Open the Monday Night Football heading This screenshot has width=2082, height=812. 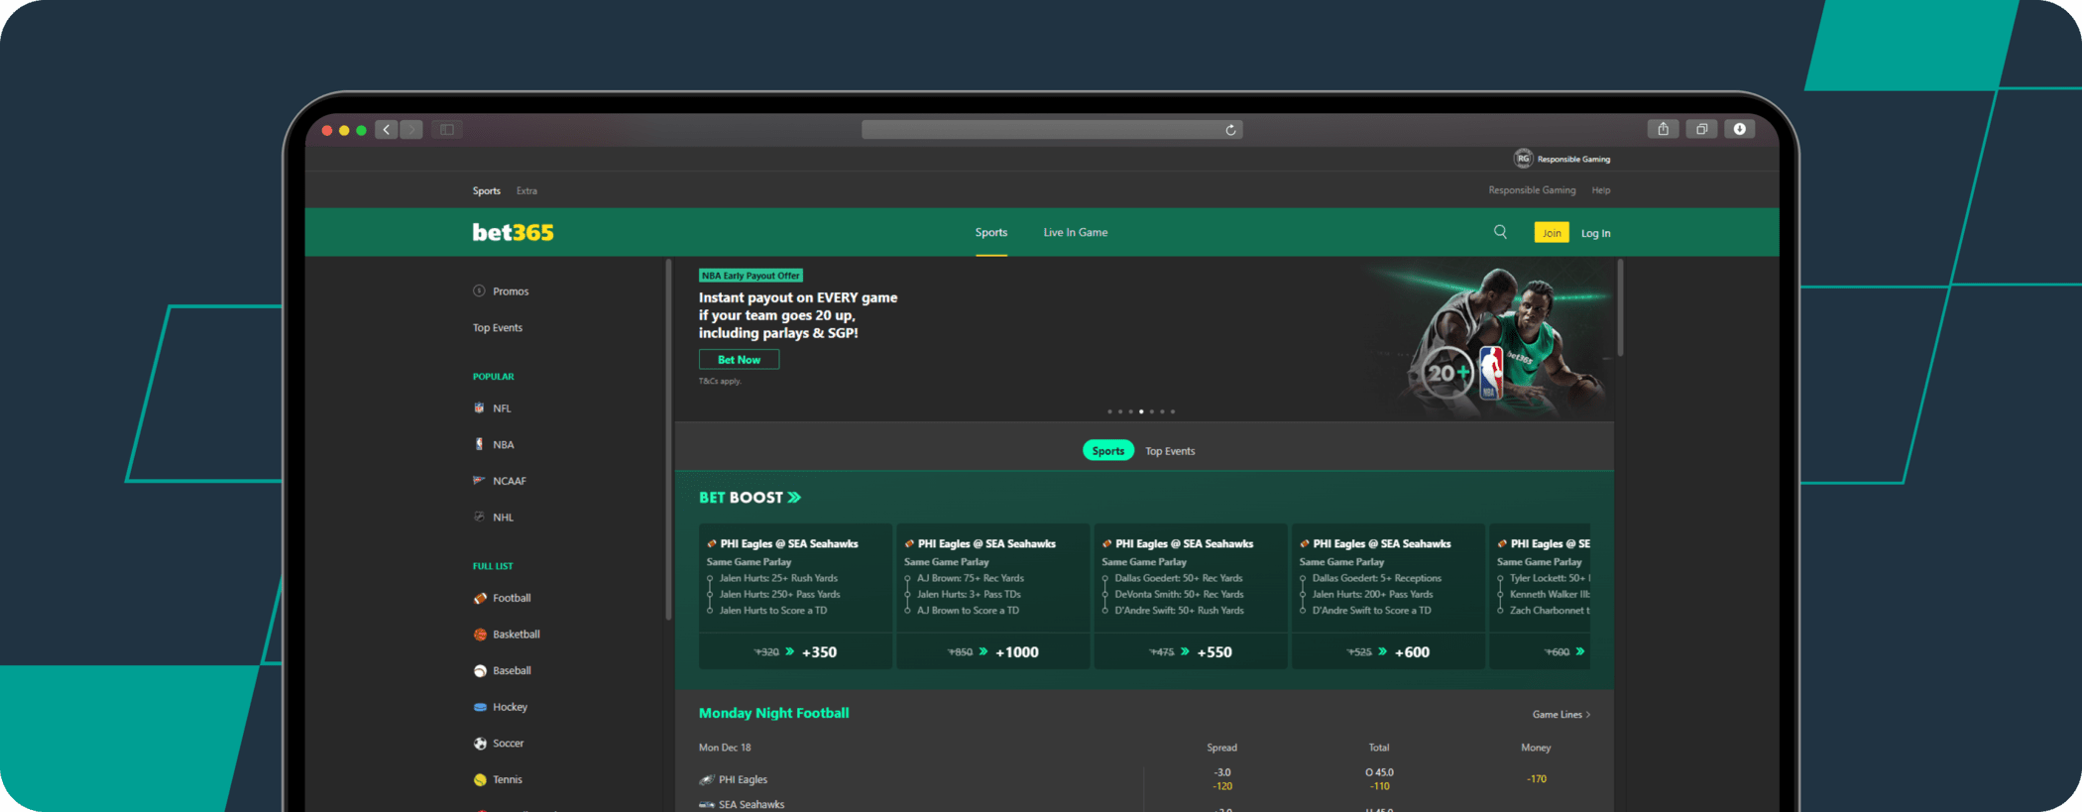773,713
